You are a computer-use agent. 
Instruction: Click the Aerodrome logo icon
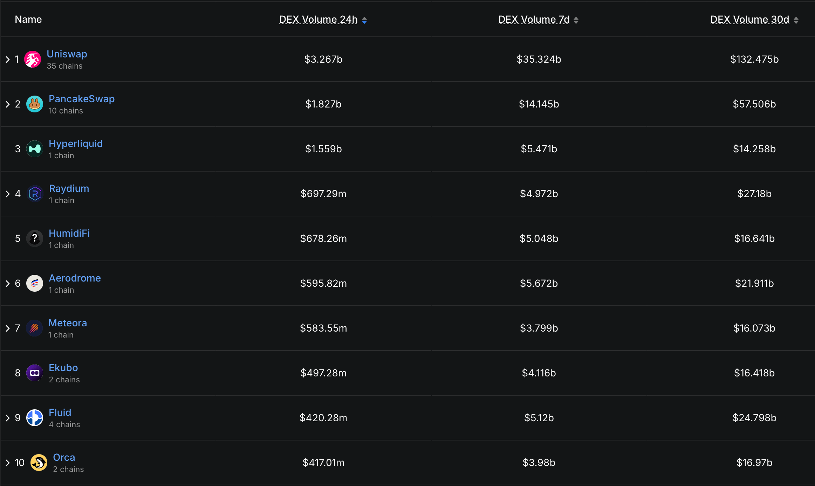coord(35,283)
